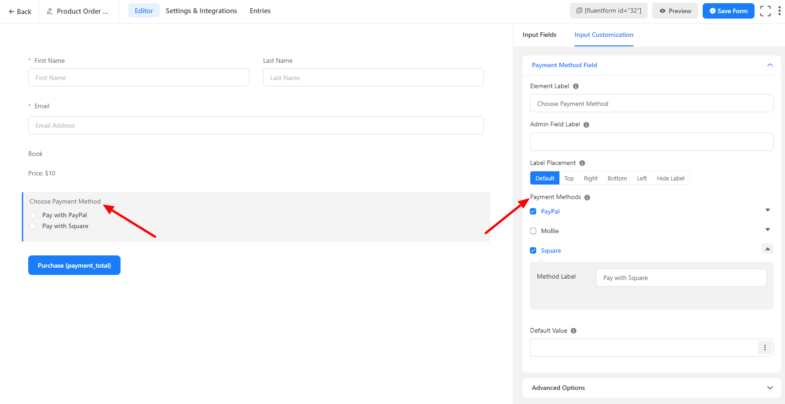Click the Default Value info icon

(x=574, y=331)
